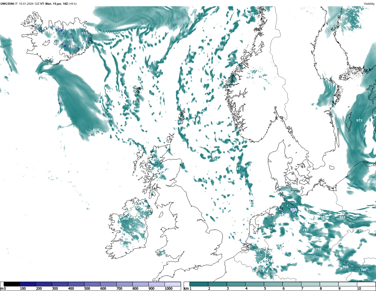Click the '930' value off Norway
The width and height of the screenshot is (376, 291).
[x=220, y=48]
